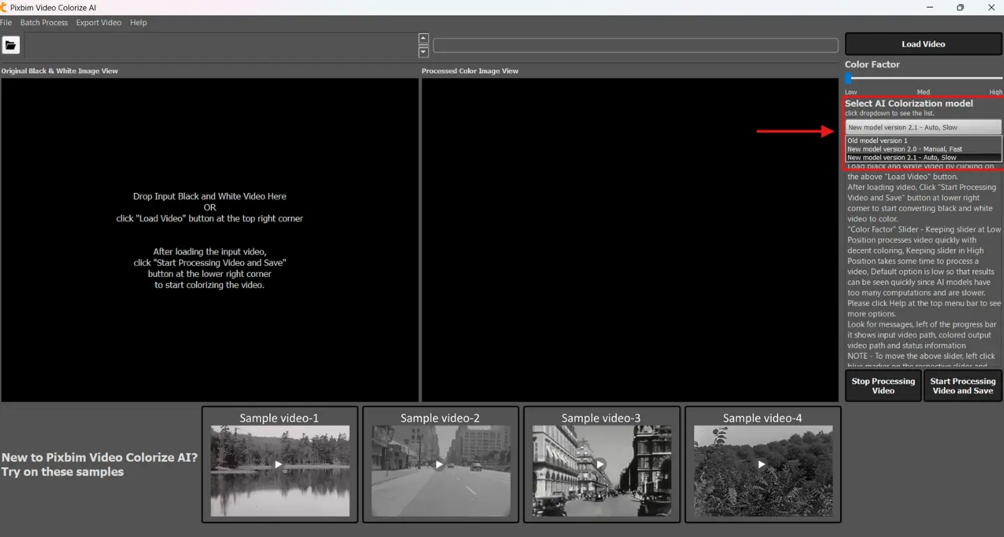Viewport: 1004px width, 537px height.
Task: Click Stop Processing Video button
Action: point(883,386)
